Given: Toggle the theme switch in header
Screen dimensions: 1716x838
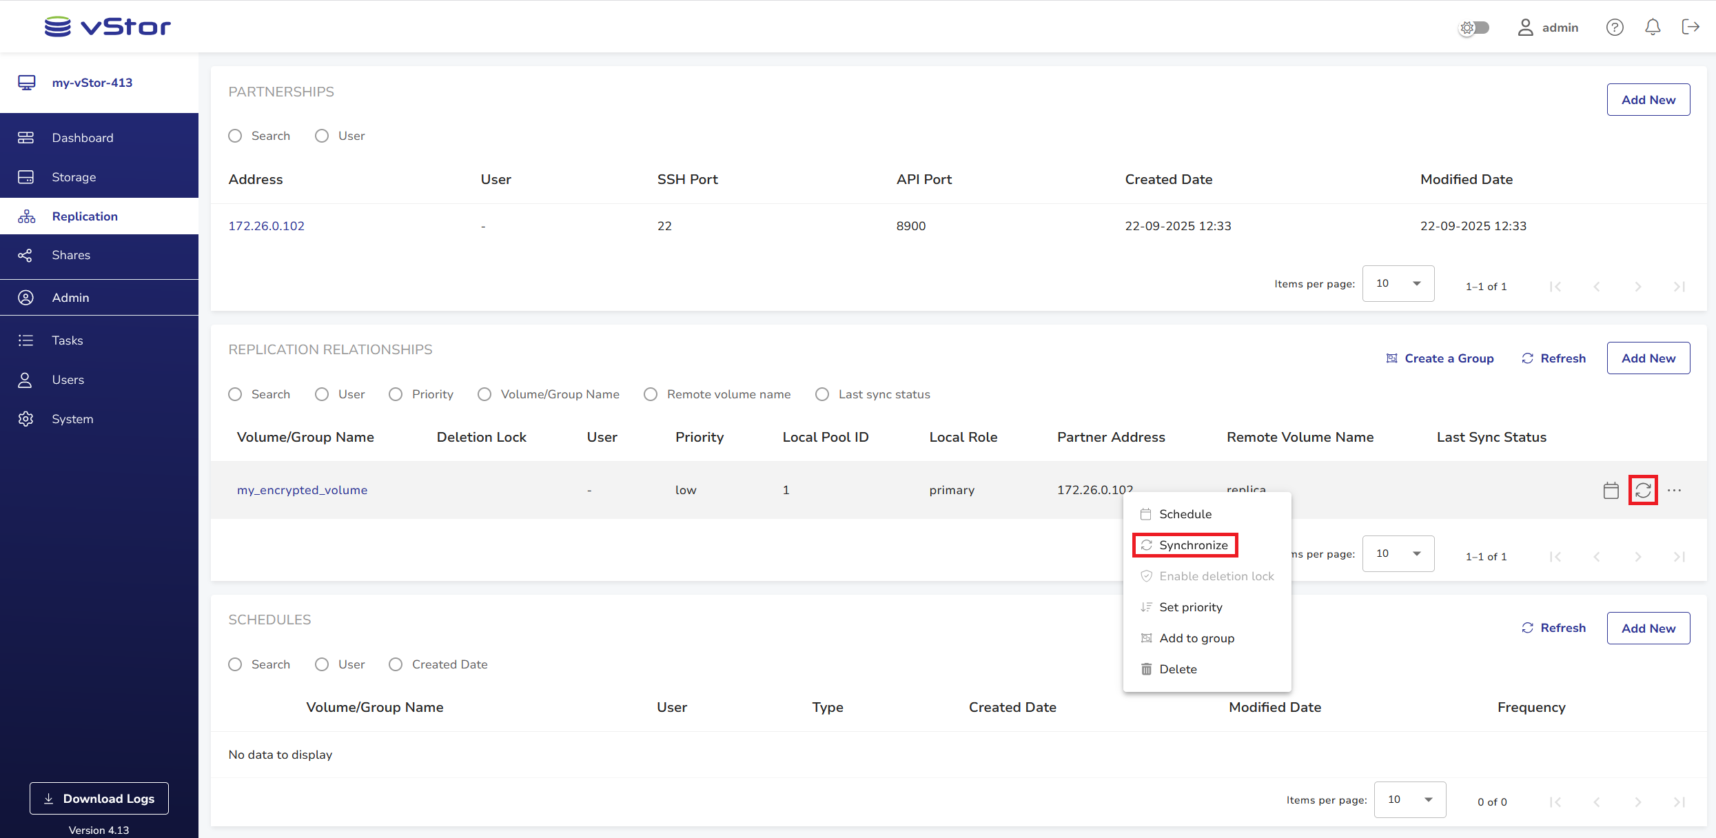Looking at the screenshot, I should (1475, 28).
